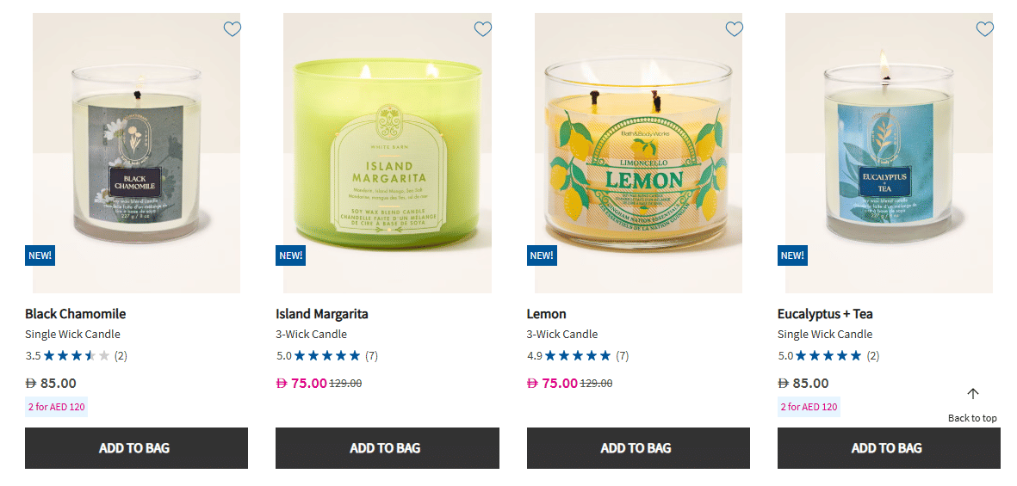Open Eucalyptus + Tea product image
This screenshot has width=1017, height=486.
(x=889, y=153)
